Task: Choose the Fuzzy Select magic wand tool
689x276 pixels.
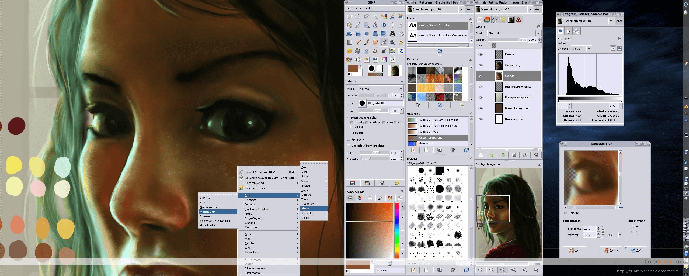Action: [375, 16]
